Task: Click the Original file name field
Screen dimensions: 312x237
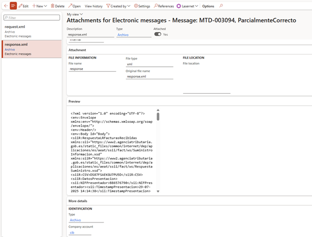Action: tap(149, 76)
